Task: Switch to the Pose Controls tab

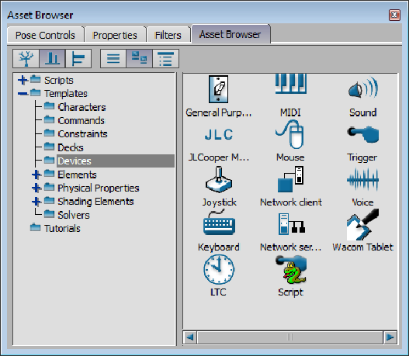Action: [45, 35]
